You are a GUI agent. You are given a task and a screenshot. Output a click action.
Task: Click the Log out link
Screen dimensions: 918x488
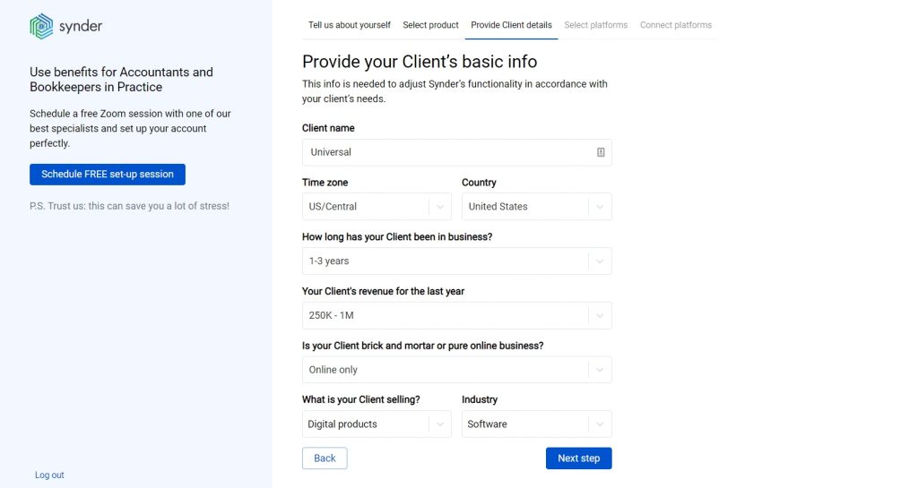49,475
